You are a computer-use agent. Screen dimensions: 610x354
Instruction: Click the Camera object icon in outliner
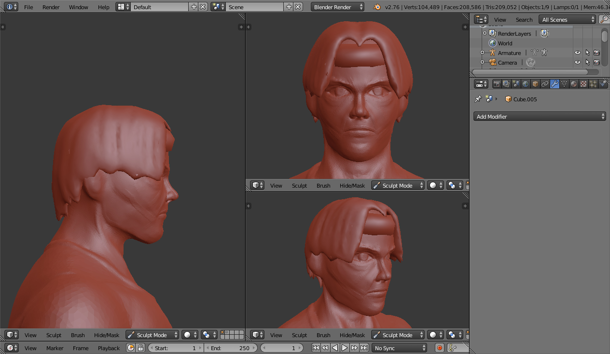coord(492,62)
